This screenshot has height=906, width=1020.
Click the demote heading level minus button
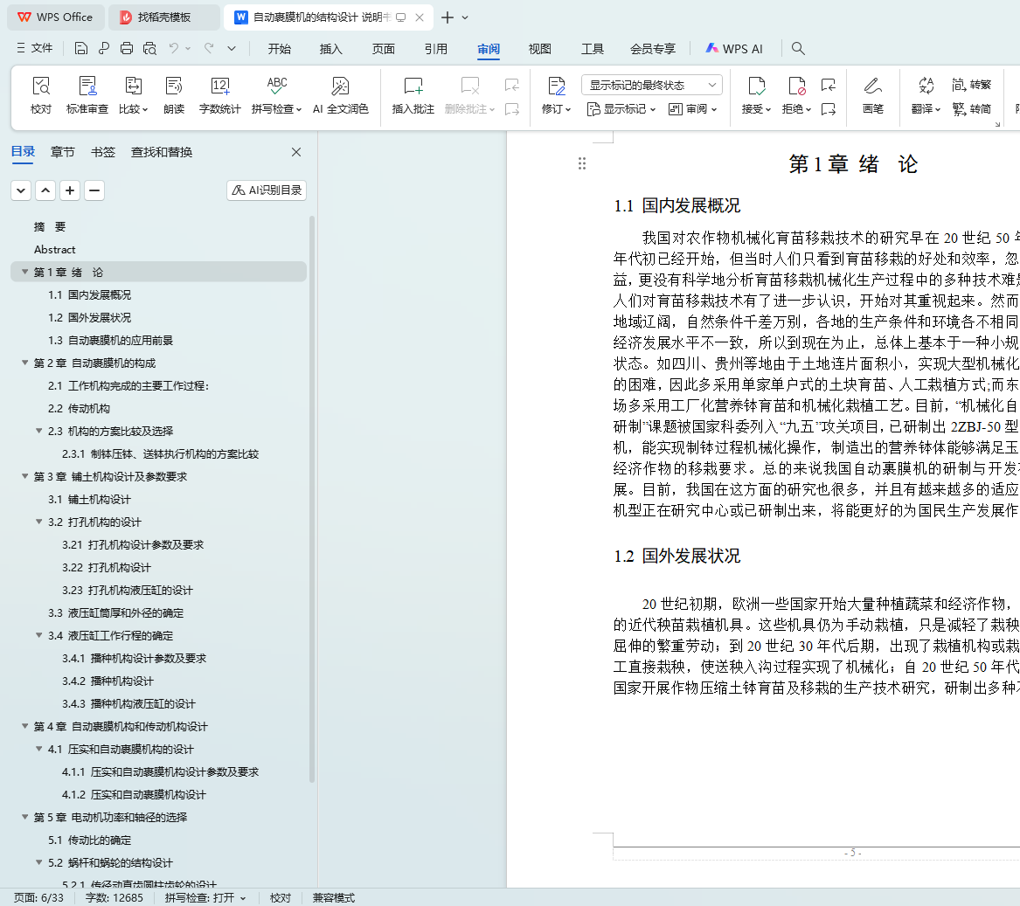(x=94, y=190)
